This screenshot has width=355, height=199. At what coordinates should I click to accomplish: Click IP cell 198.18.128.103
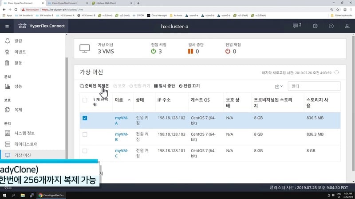(171, 134)
